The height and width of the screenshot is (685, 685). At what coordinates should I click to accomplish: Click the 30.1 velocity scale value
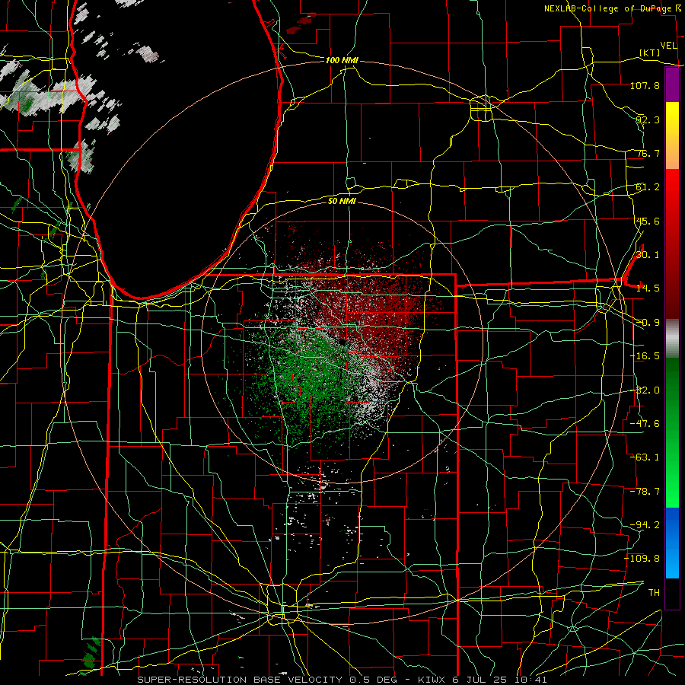pos(648,255)
